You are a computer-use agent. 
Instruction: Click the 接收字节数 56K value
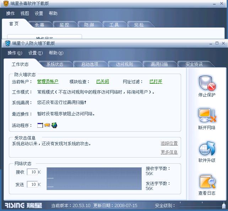click(x=150, y=174)
